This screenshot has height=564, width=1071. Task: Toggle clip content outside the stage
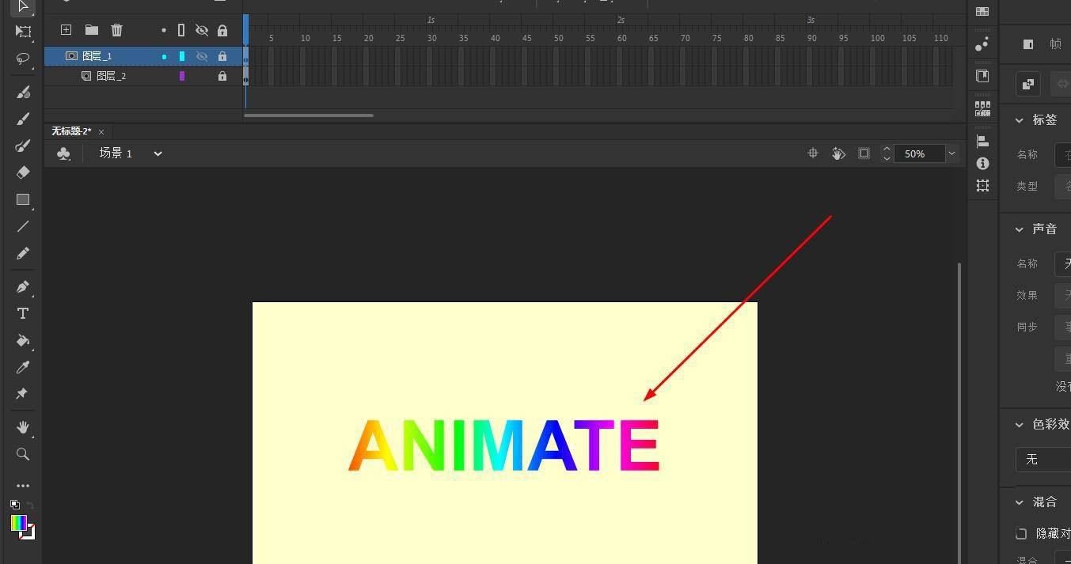[x=864, y=153]
